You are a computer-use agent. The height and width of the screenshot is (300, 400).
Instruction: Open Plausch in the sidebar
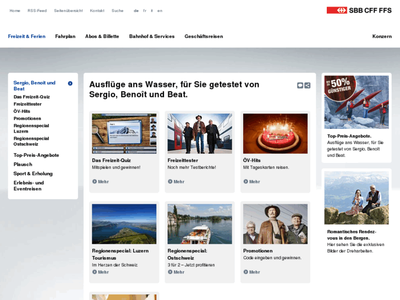tap(23, 165)
